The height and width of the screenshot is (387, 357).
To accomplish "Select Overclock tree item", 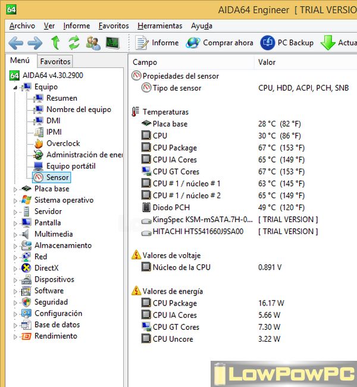I will click(x=63, y=143).
